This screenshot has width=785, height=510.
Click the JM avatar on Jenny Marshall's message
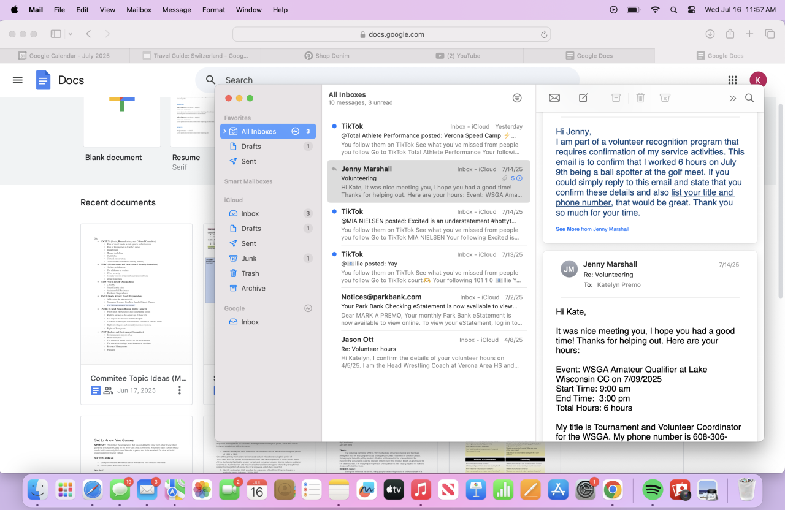point(569,268)
